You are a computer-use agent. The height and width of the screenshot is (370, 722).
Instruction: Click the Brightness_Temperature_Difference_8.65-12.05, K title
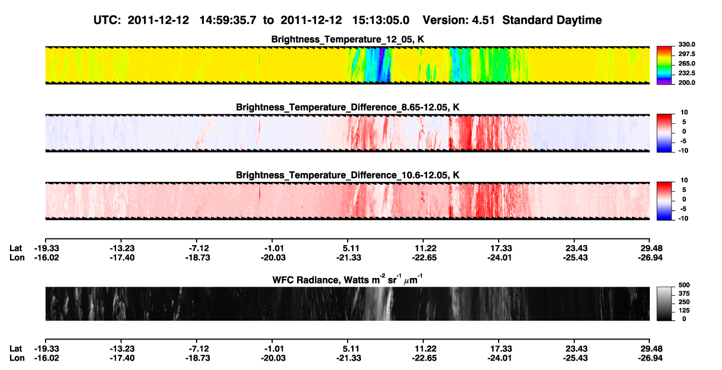[x=347, y=107]
